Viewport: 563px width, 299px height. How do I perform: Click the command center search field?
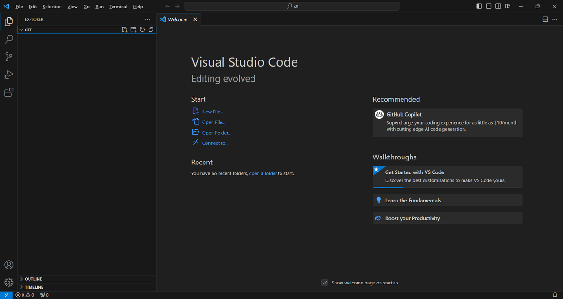pos(292,6)
